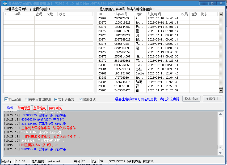Screen dimensions: 227x165
Task: Disable the 输出记录 checkbox
Action: (6, 100)
